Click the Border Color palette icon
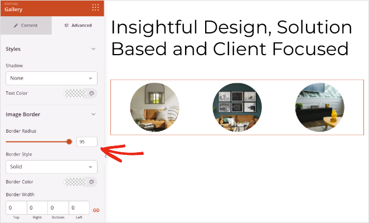Viewport: 369px width, 223px height. coord(91,182)
